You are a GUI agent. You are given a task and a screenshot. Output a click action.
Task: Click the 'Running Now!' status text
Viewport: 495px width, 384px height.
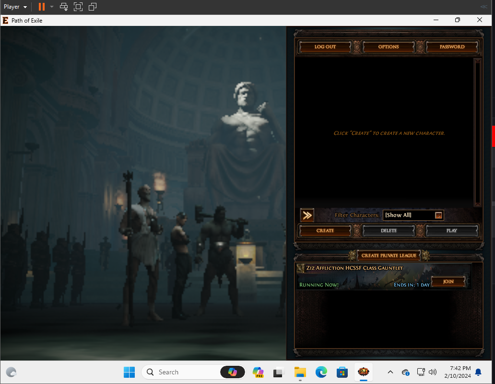[319, 285]
